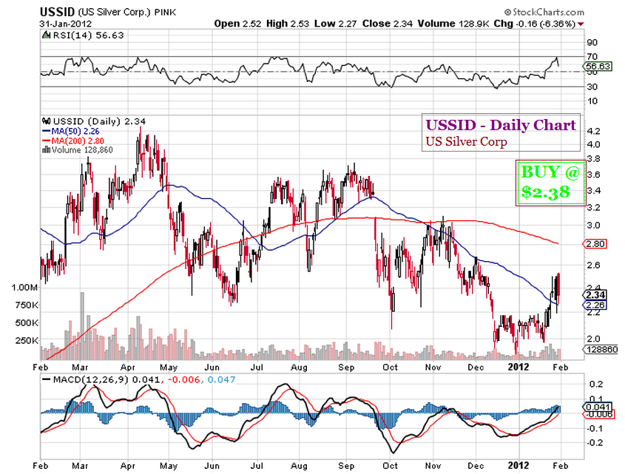Screen dimensions: 625x474
Task: Click the 'High 2.53' value
Action: (288, 24)
